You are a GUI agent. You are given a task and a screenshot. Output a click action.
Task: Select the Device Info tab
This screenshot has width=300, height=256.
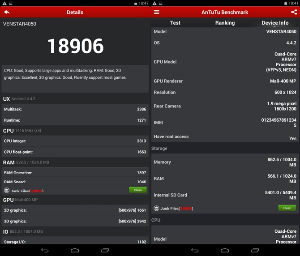tap(275, 23)
